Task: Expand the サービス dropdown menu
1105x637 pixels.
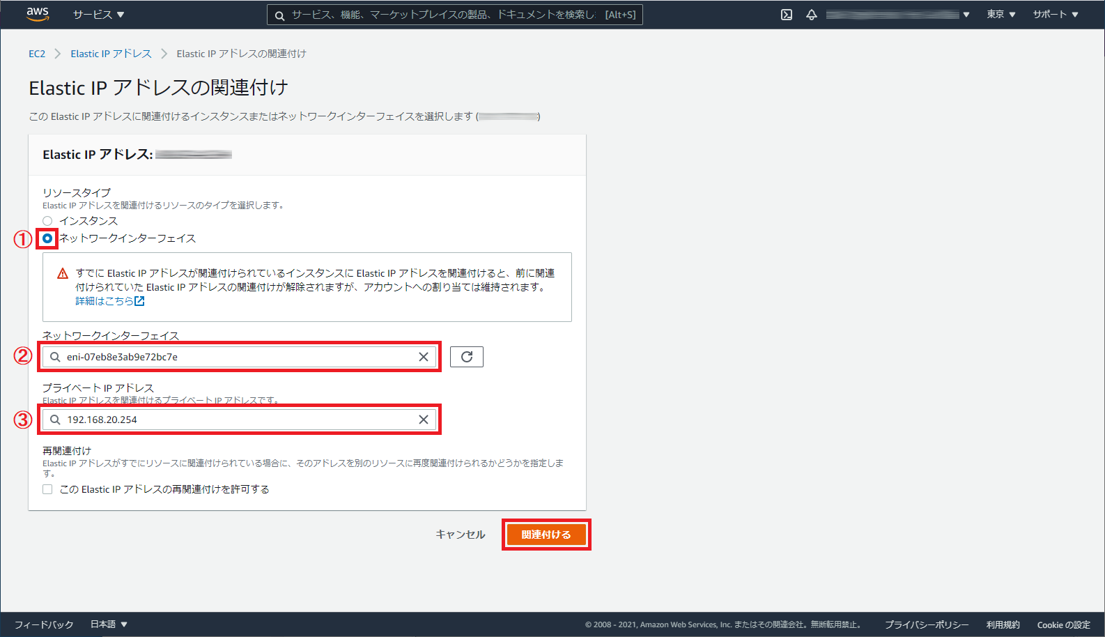Action: [98, 15]
